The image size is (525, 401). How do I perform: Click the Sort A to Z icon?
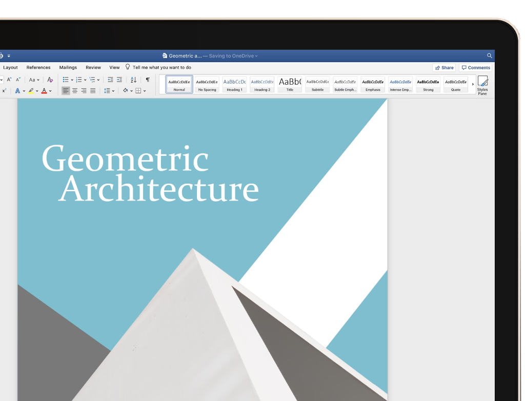(x=133, y=79)
